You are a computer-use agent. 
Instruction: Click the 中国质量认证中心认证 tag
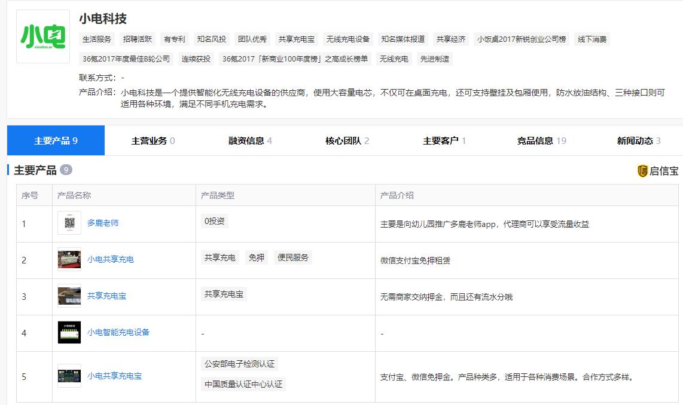pos(243,384)
